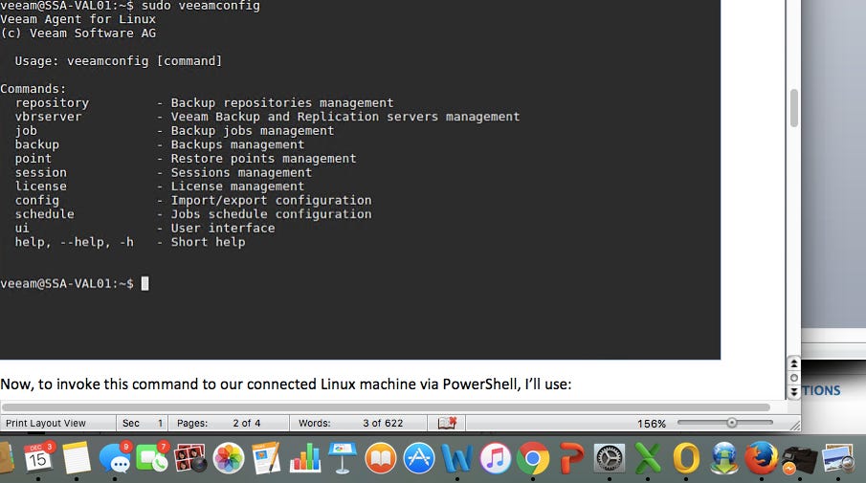Image resolution: width=866 pixels, height=483 pixels.
Task: Click the window resize grip corner
Action: point(795,425)
